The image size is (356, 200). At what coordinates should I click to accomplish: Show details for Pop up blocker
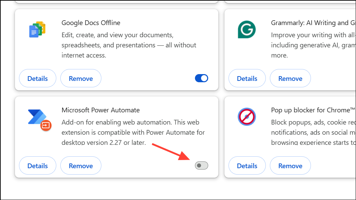247,165
